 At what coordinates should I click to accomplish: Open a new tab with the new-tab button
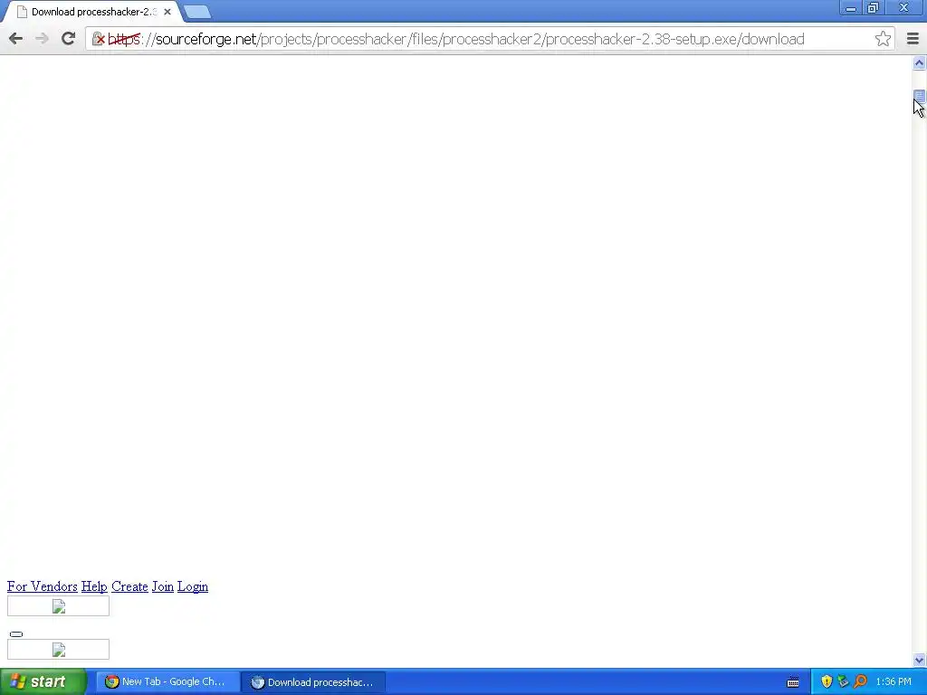pyautogui.click(x=196, y=12)
